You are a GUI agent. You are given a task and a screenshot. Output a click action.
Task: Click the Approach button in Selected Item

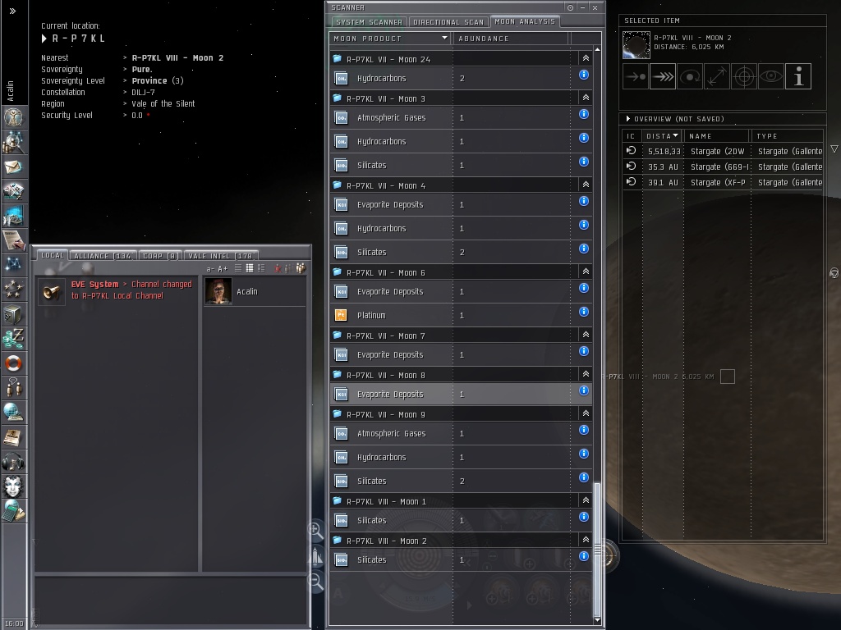[x=636, y=76]
